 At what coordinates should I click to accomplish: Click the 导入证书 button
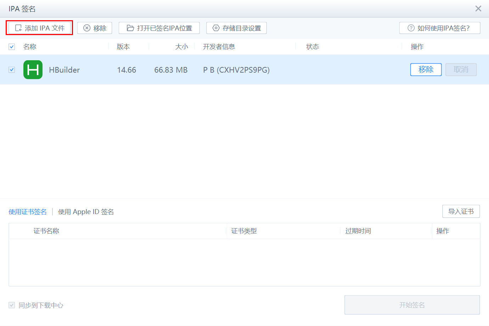coord(461,212)
